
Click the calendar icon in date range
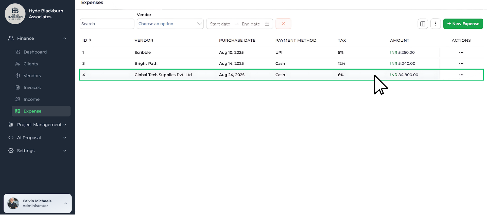point(267,24)
